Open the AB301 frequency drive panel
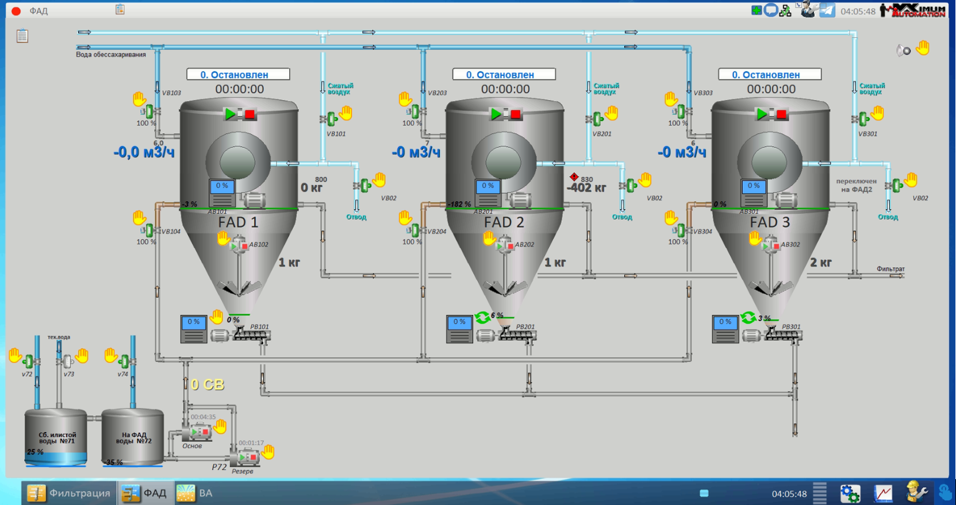Image resolution: width=956 pixels, height=505 pixels. click(754, 193)
